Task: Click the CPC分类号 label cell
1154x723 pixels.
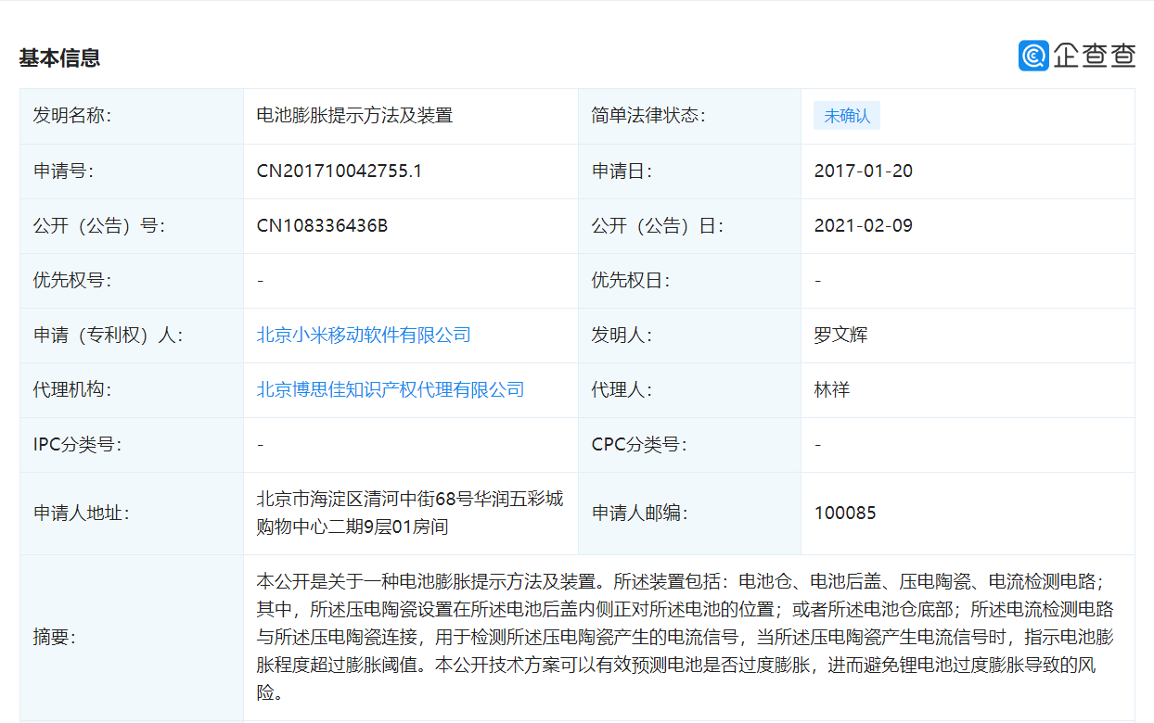Action: [689, 445]
